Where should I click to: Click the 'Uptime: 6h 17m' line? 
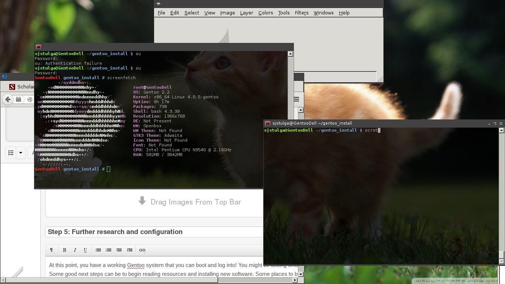(151, 102)
